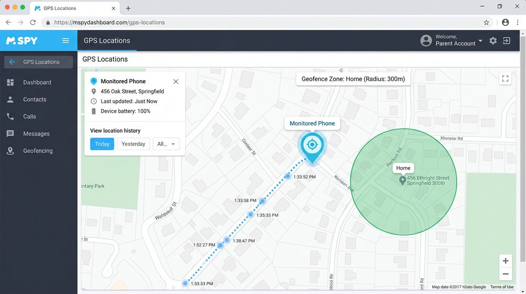Click the device battery icon
Image resolution: width=526 pixels, height=294 pixels.
click(x=94, y=111)
